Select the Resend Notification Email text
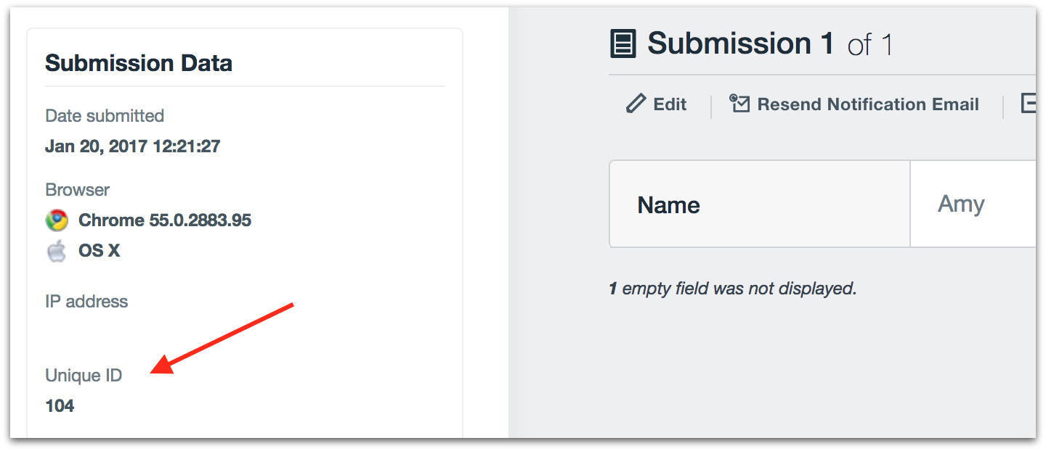1046x451 pixels. (868, 104)
